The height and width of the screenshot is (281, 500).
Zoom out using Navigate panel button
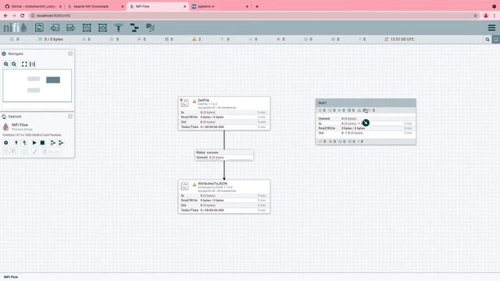pos(14,64)
